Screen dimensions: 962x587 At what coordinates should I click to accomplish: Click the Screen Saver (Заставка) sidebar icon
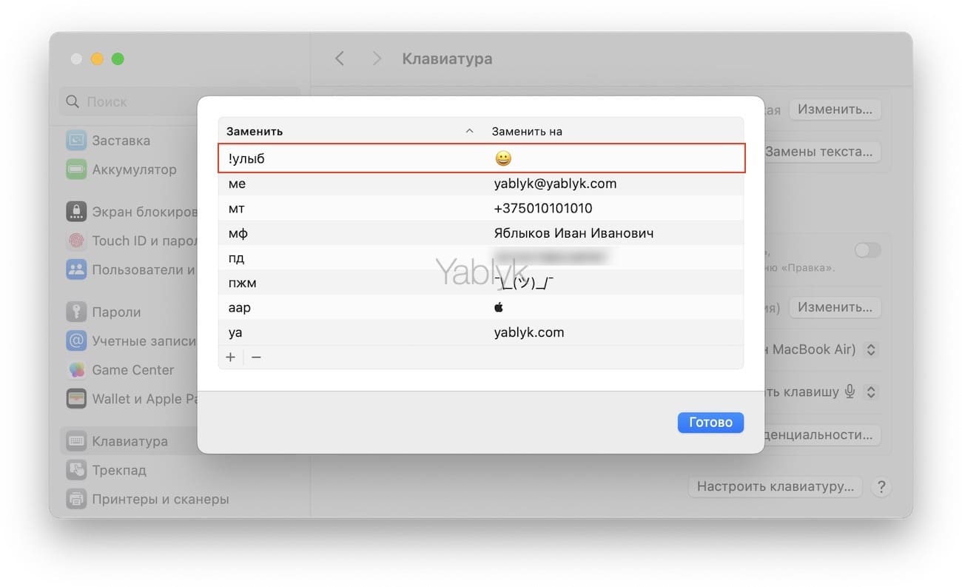click(x=77, y=141)
